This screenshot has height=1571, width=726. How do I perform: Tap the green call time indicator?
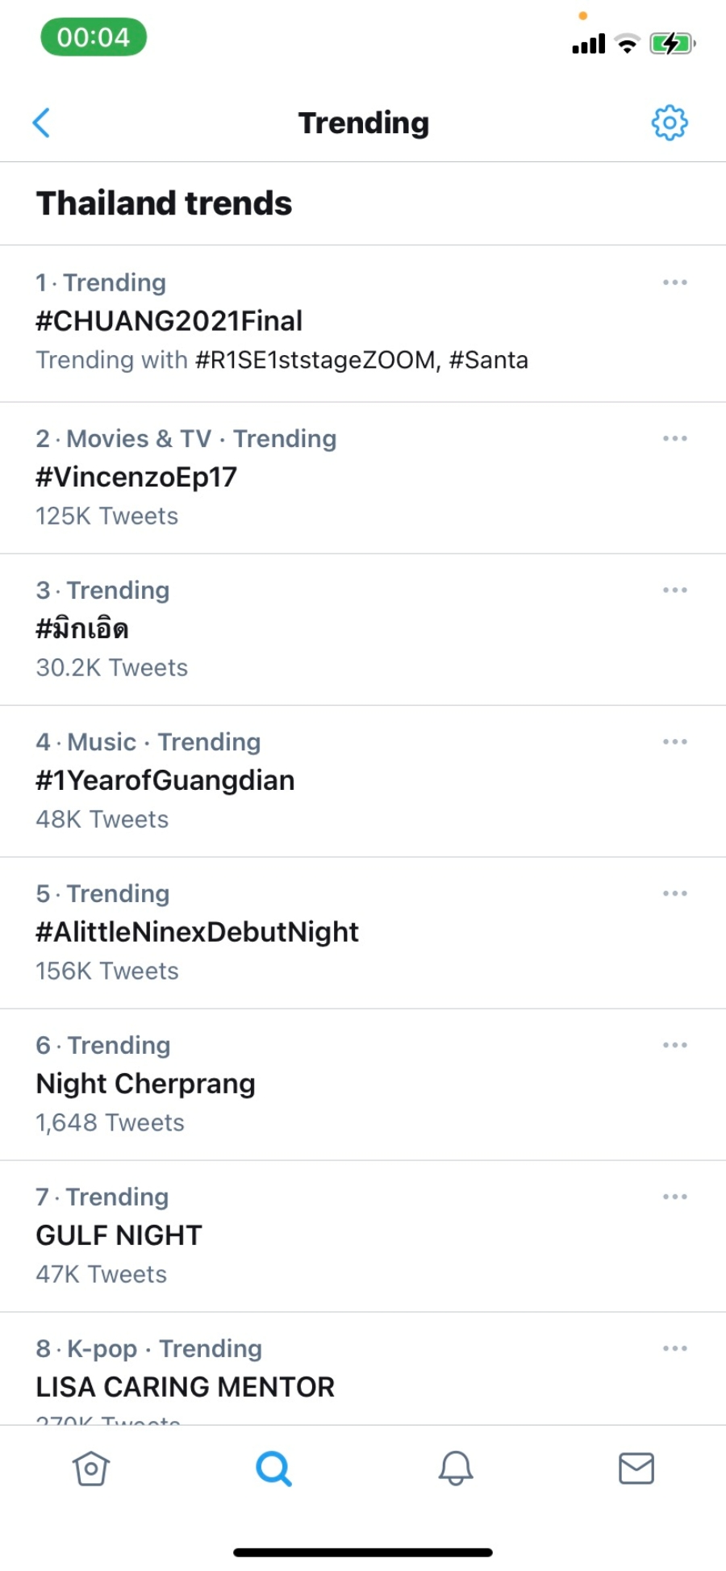coord(94,38)
